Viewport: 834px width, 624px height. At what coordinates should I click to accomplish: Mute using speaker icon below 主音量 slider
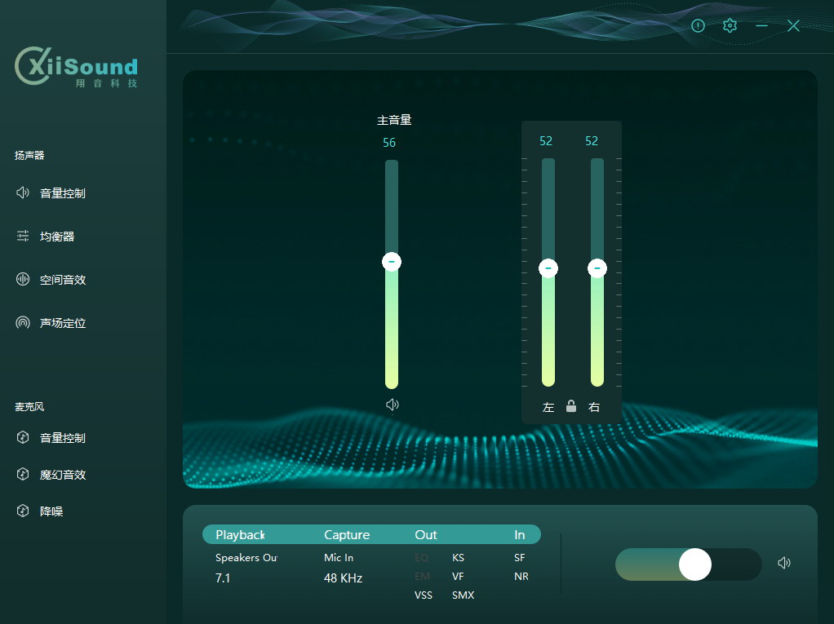(x=393, y=405)
